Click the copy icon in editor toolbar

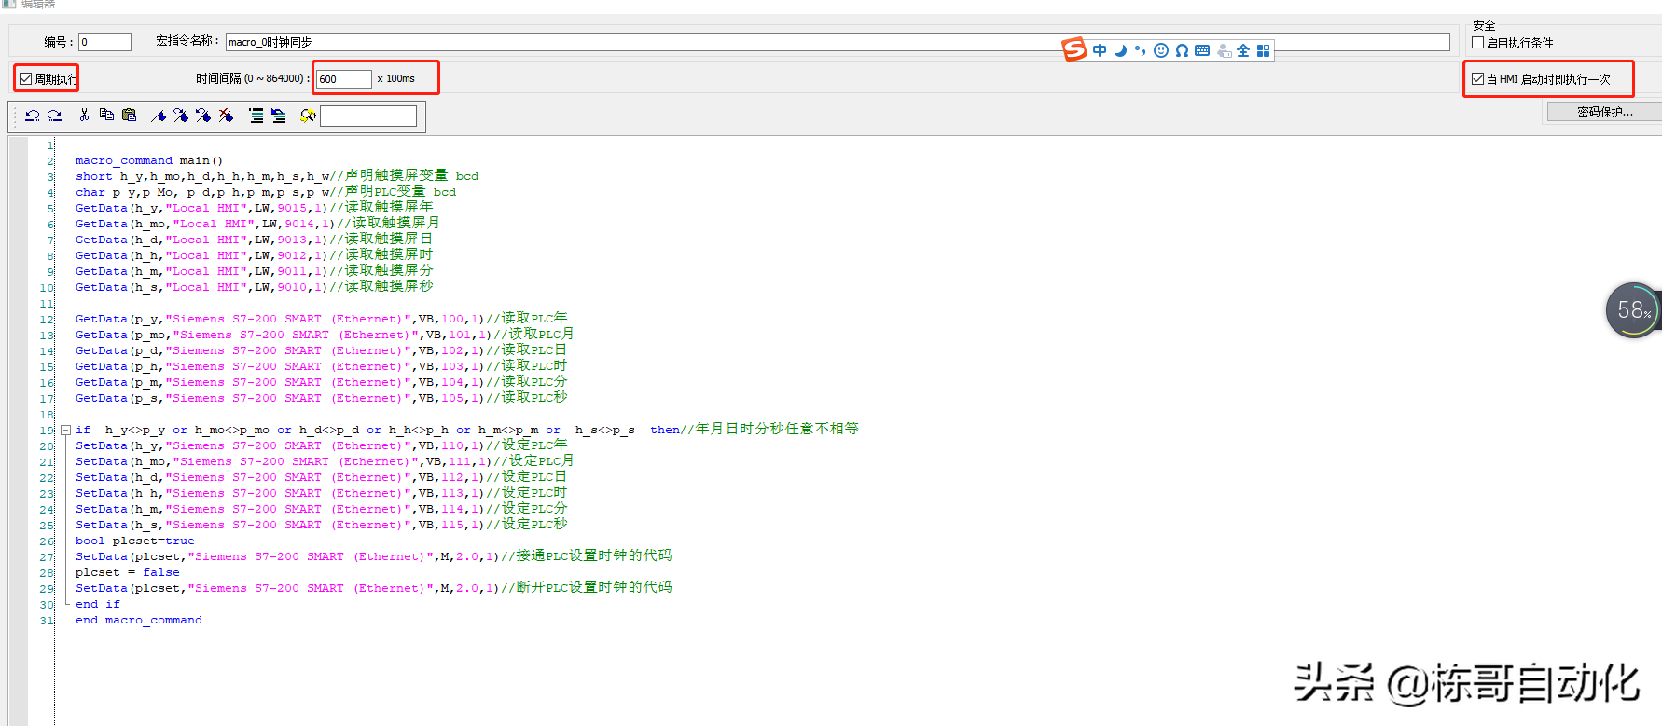click(106, 116)
